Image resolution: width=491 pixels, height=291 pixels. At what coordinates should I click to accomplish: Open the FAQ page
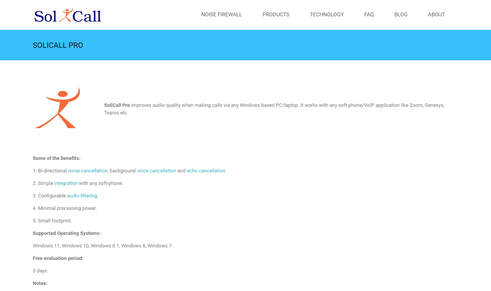369,14
